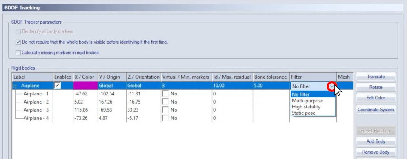This screenshot has width=407, height=159.
Task: Enable 'Calculate missing markers in rigid bodies'
Action: (x=18, y=53)
